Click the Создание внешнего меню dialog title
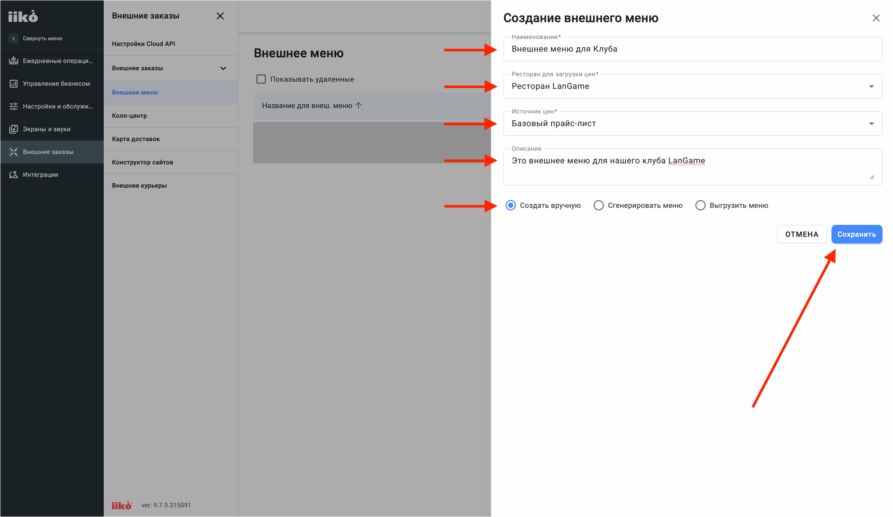Viewport: 893px width, 517px height. [x=581, y=18]
